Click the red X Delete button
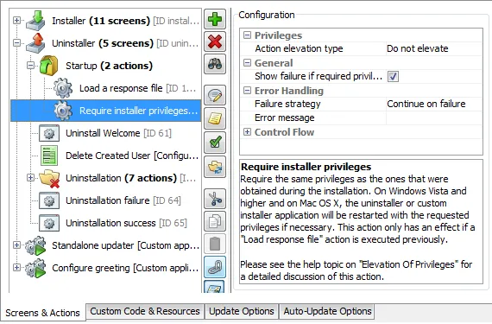The image size is (492, 324). click(x=215, y=41)
